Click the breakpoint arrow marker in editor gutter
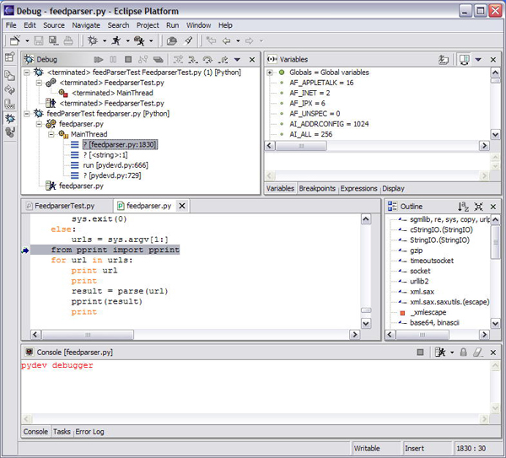 (25, 251)
